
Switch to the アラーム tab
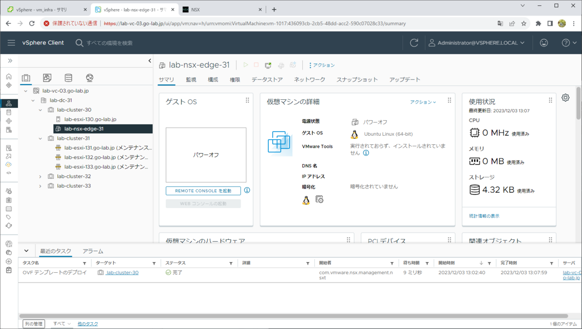[93, 251]
